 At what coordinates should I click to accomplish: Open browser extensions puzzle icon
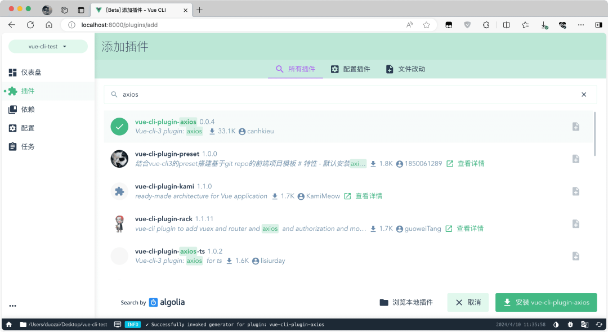coord(486,25)
